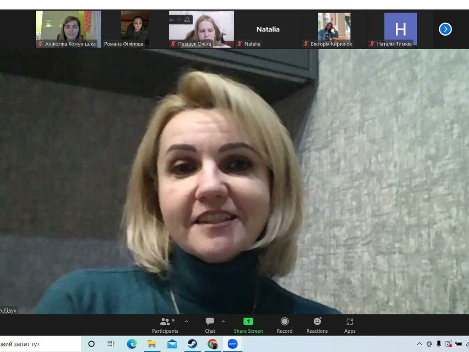Open the Participants panel
The image size is (469, 352).
(x=165, y=325)
